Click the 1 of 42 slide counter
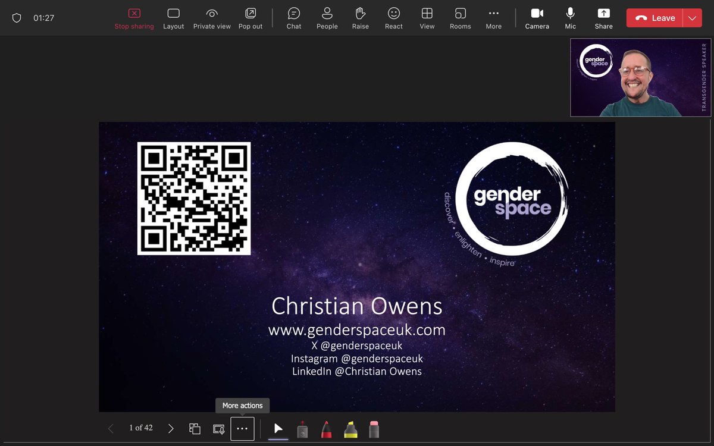The image size is (714, 446). (141, 428)
